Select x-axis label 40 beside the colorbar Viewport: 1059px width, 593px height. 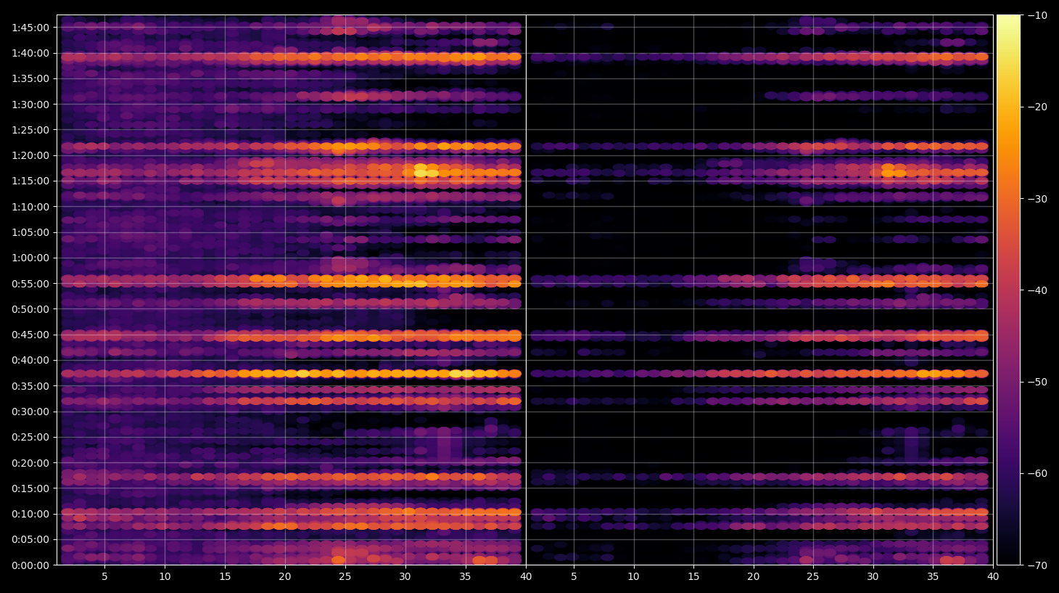(993, 577)
